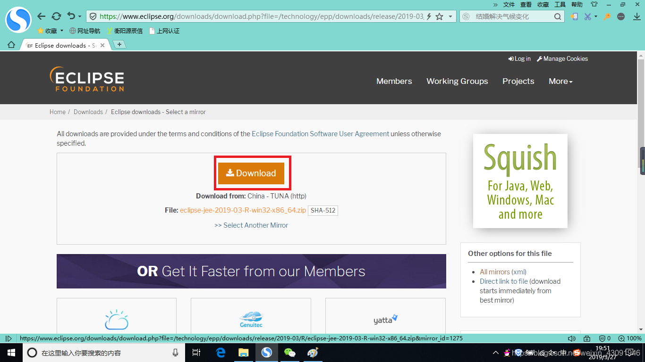Expand the More dropdown menu
Viewport: 645px width, 362px height.
pos(560,81)
